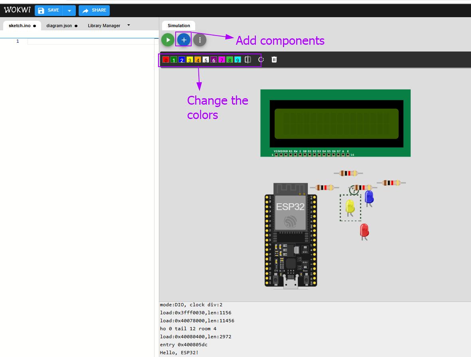Add a new component with plus button
The height and width of the screenshot is (357, 471).
pos(184,40)
